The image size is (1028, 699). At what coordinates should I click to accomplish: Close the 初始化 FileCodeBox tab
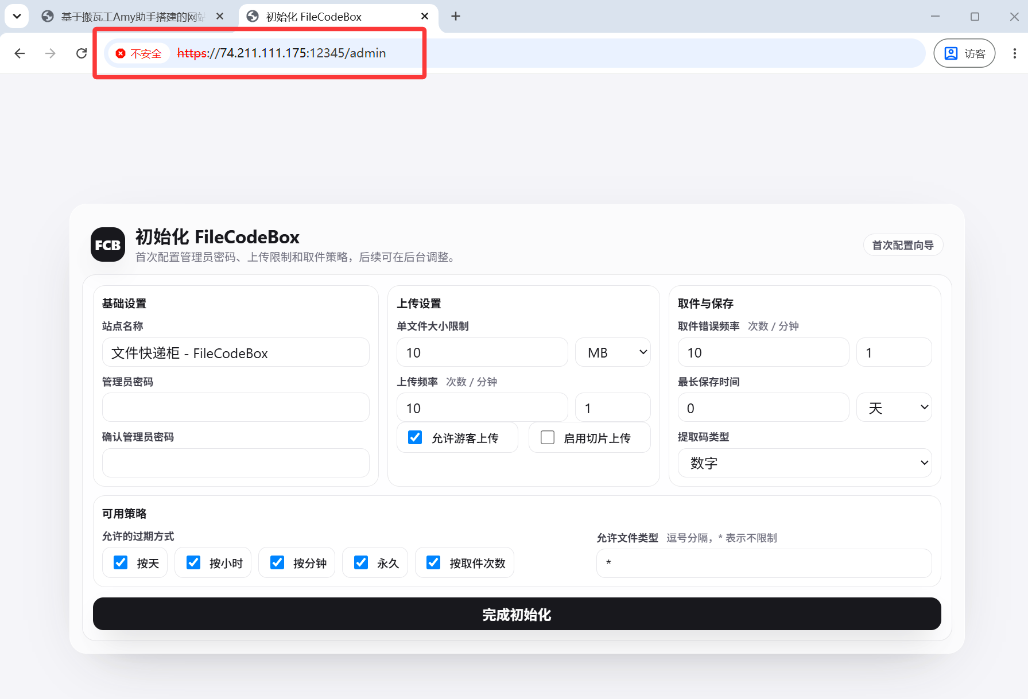click(x=425, y=16)
